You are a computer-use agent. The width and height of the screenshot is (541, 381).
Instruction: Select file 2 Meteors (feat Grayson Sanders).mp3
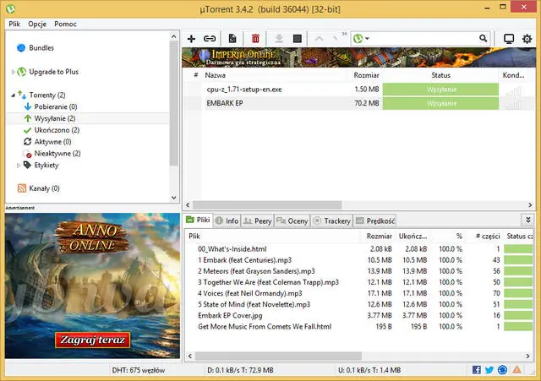(256, 271)
